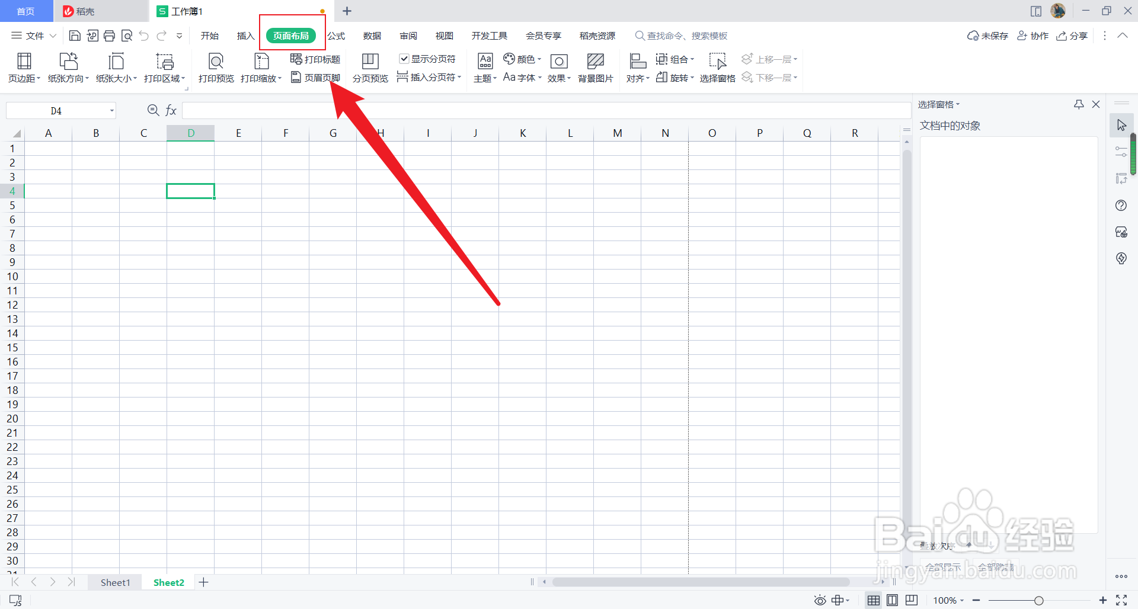Expand the Aa 字体 fonts dropdown
The image size is (1138, 609).
click(539, 78)
